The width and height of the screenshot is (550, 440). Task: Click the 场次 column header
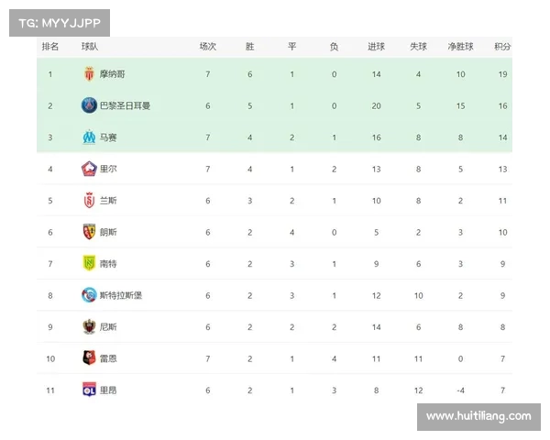tap(208, 46)
